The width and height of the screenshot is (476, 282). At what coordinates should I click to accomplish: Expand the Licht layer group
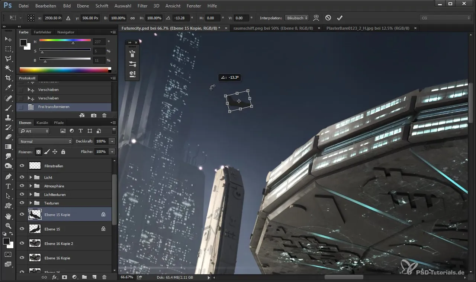tap(31, 177)
